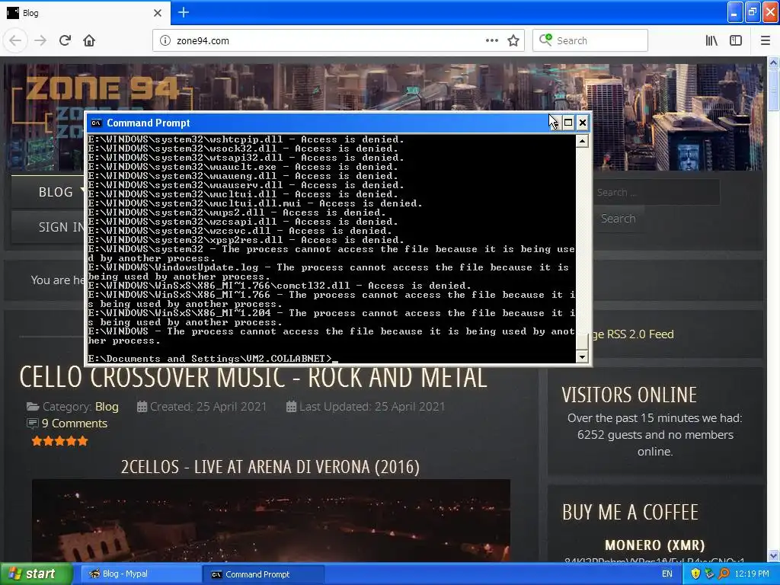
Task: Click the BUY ME A COFFEE heading
Action: (630, 513)
